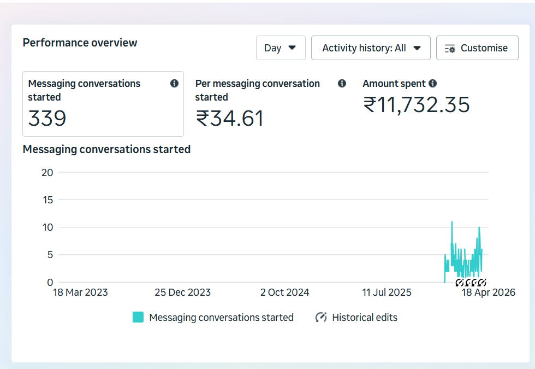
Task: Click the Historical edits gauge icon in the legend
Action: [320, 317]
